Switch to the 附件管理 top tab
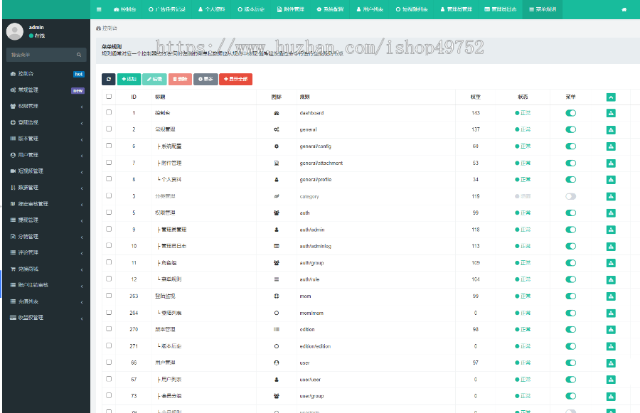The image size is (640, 413). coord(290,9)
